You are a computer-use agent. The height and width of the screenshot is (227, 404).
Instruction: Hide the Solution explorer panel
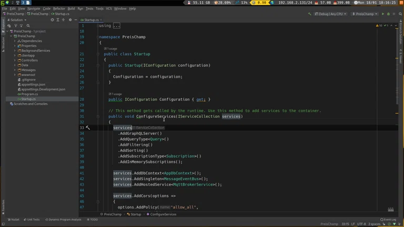click(x=76, y=20)
